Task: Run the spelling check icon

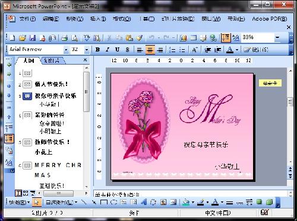Action: tap(87, 38)
